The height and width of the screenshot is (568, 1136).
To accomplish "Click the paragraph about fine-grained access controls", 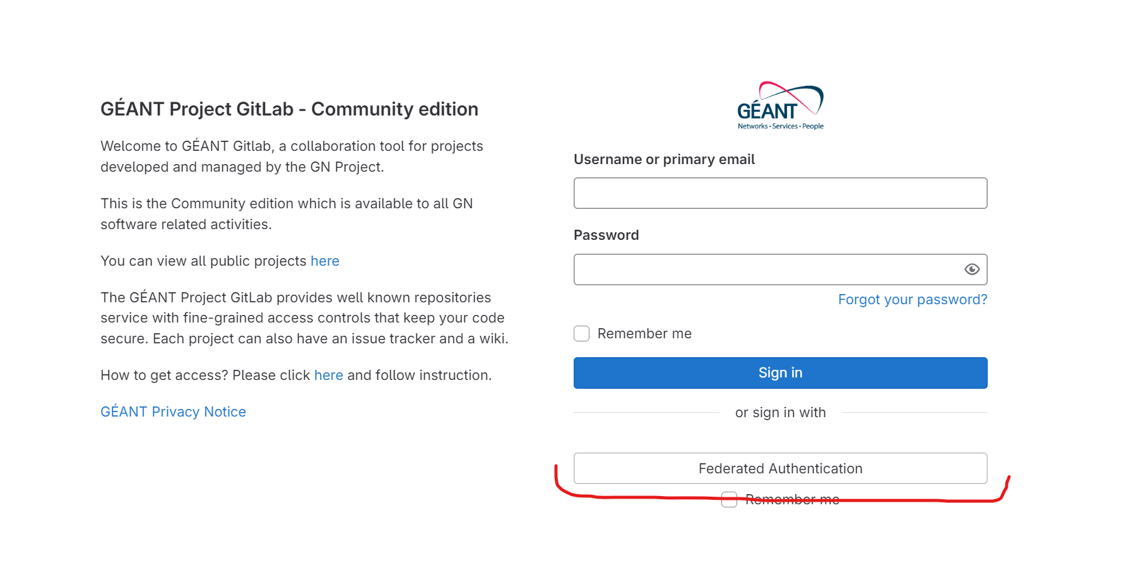I will coord(304,318).
